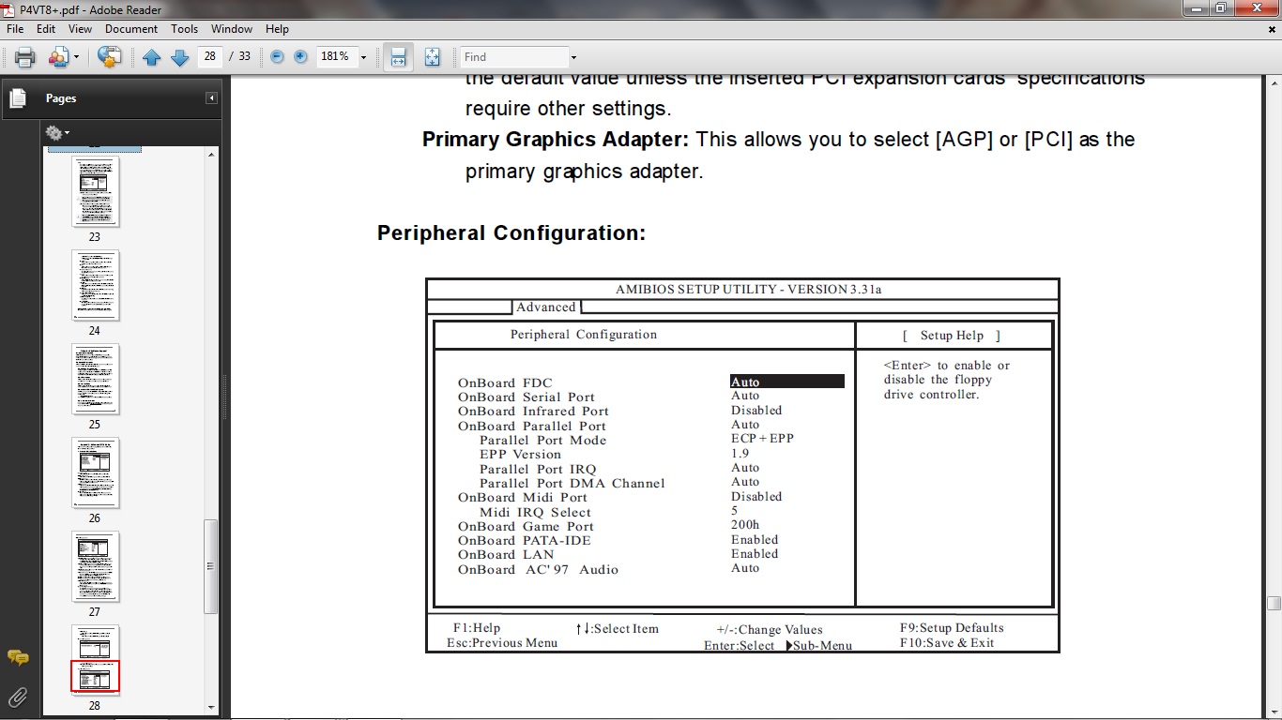Open the Edit menu
1282x720 pixels.
[46, 29]
